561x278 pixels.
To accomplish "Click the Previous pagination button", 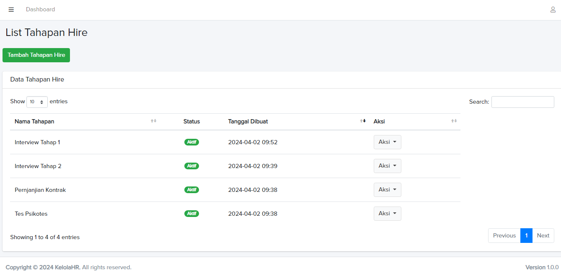I will (x=504, y=235).
